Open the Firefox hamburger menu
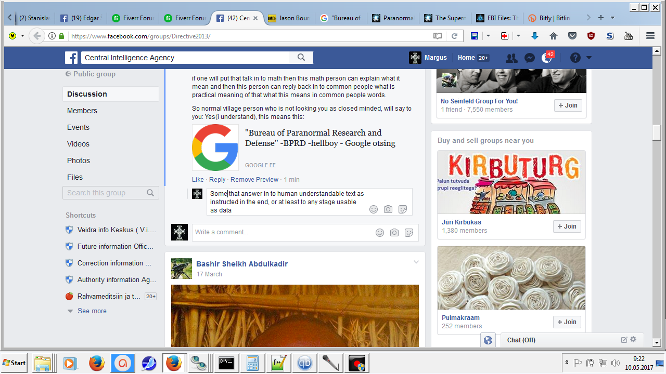666x374 pixels. pos(650,36)
